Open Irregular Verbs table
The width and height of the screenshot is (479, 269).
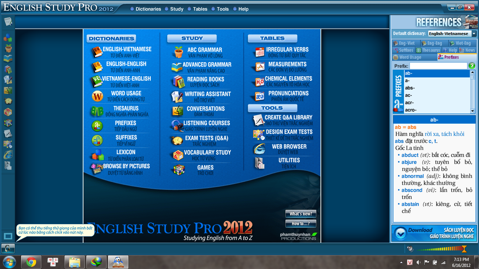point(282,52)
